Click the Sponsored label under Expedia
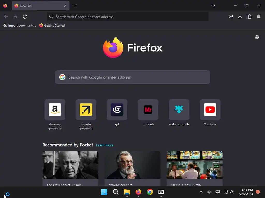The image size is (265, 198). pos(86,128)
